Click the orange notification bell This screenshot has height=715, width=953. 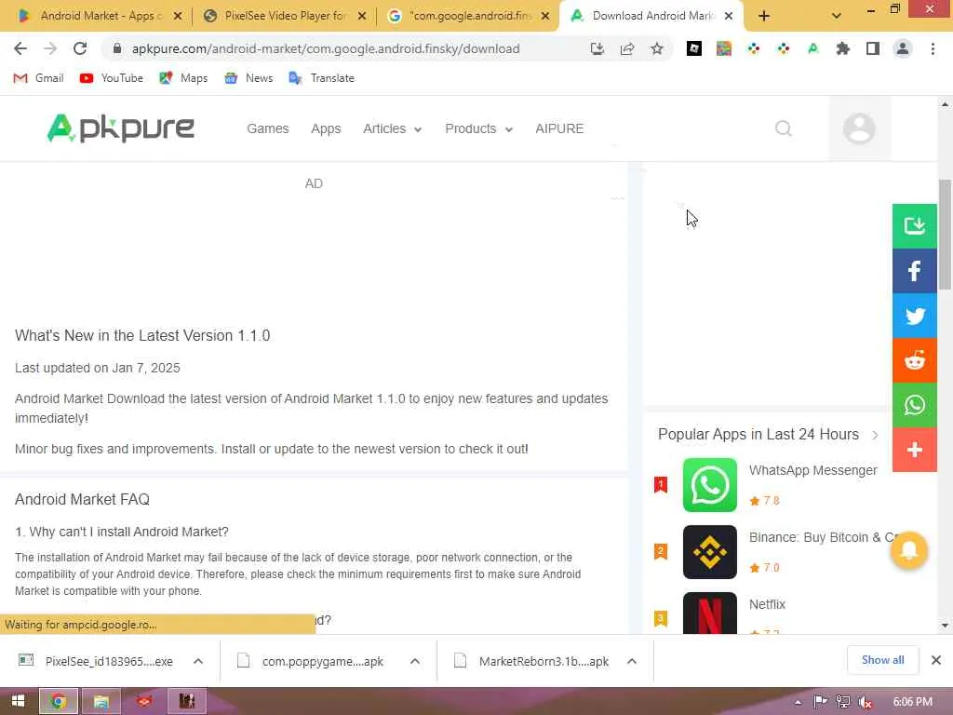[909, 550]
